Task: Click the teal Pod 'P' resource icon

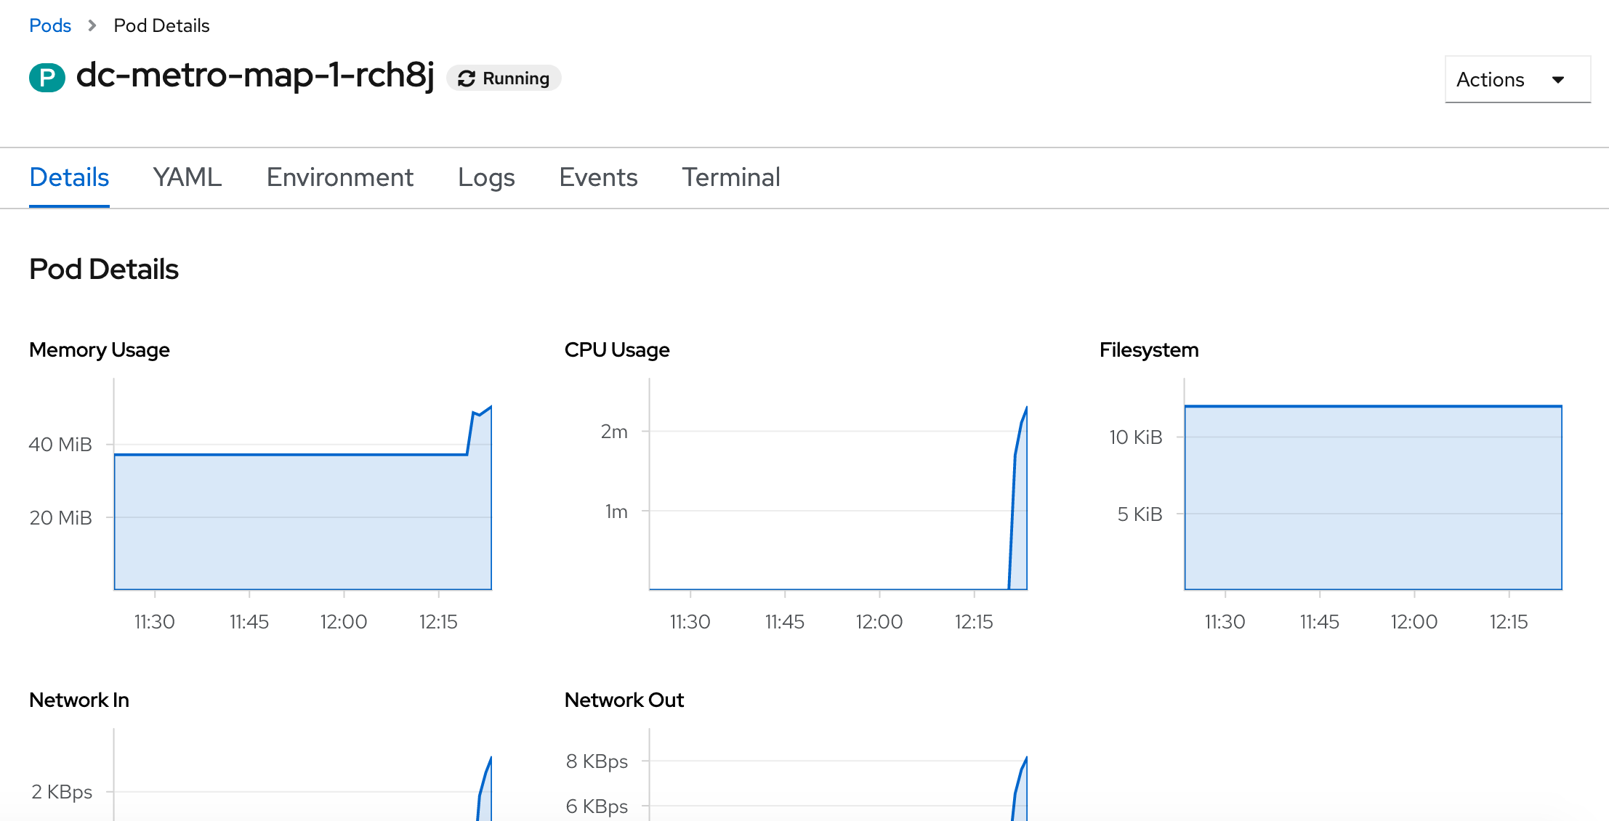Action: pos(47,78)
